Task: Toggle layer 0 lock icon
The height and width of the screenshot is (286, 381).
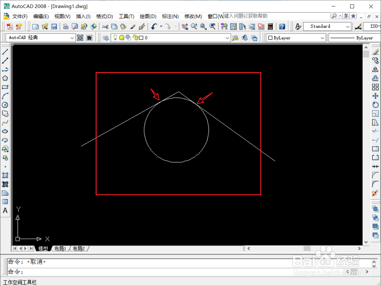Action: click(x=135, y=38)
